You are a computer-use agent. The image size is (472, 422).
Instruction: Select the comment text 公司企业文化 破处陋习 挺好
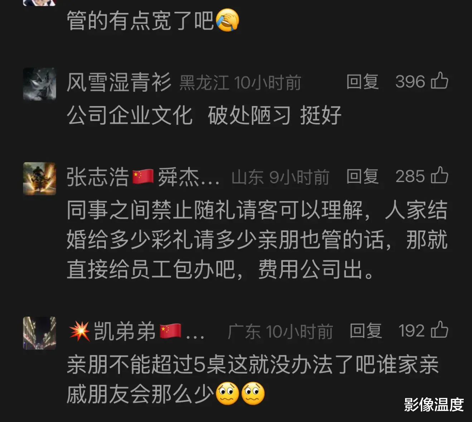(204, 116)
